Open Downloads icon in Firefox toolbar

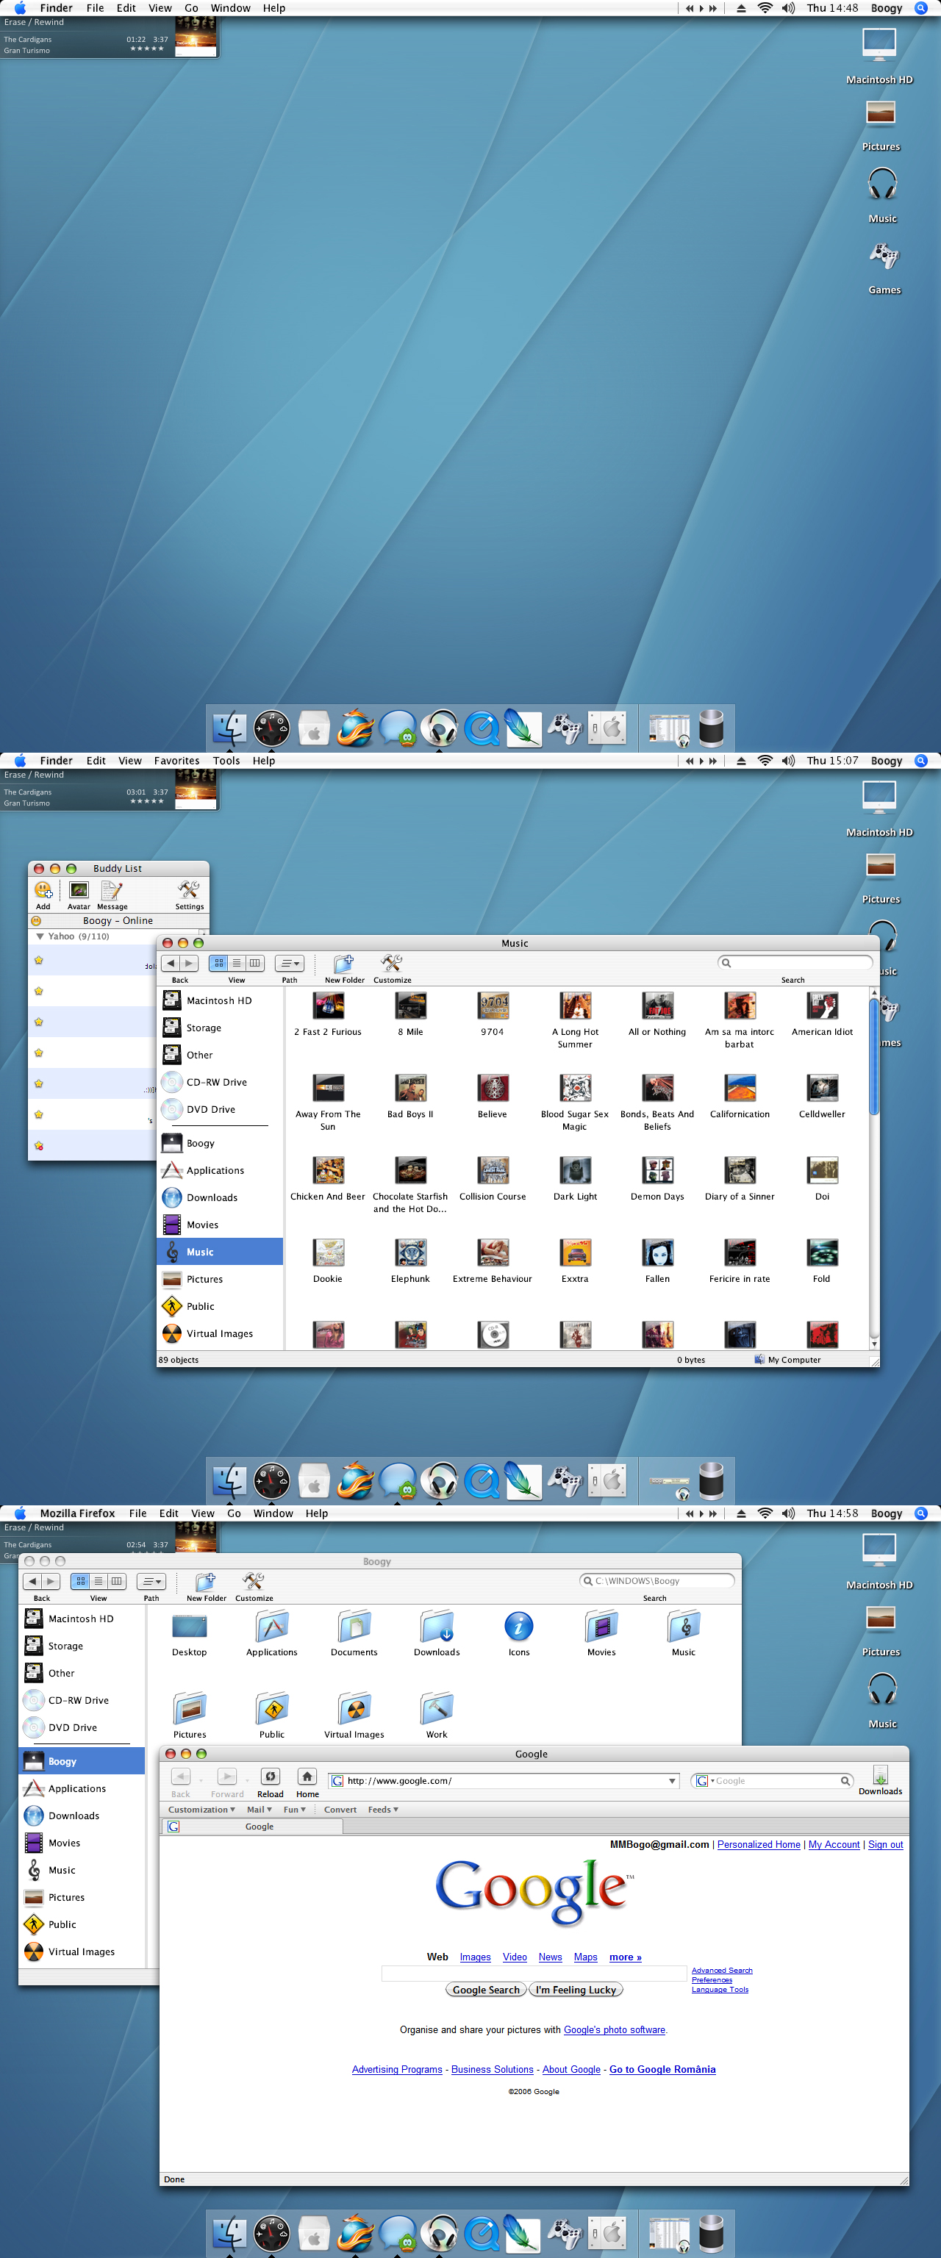(x=881, y=1775)
